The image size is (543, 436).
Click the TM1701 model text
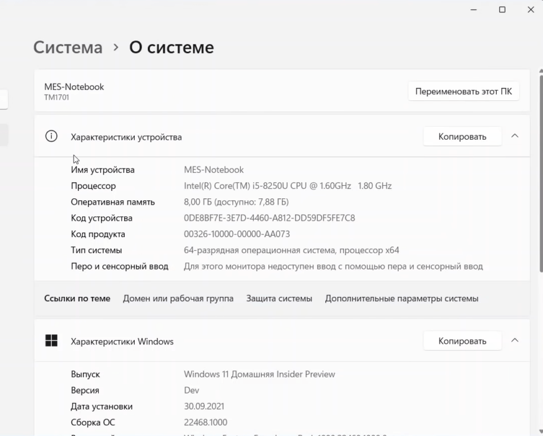[56, 97]
